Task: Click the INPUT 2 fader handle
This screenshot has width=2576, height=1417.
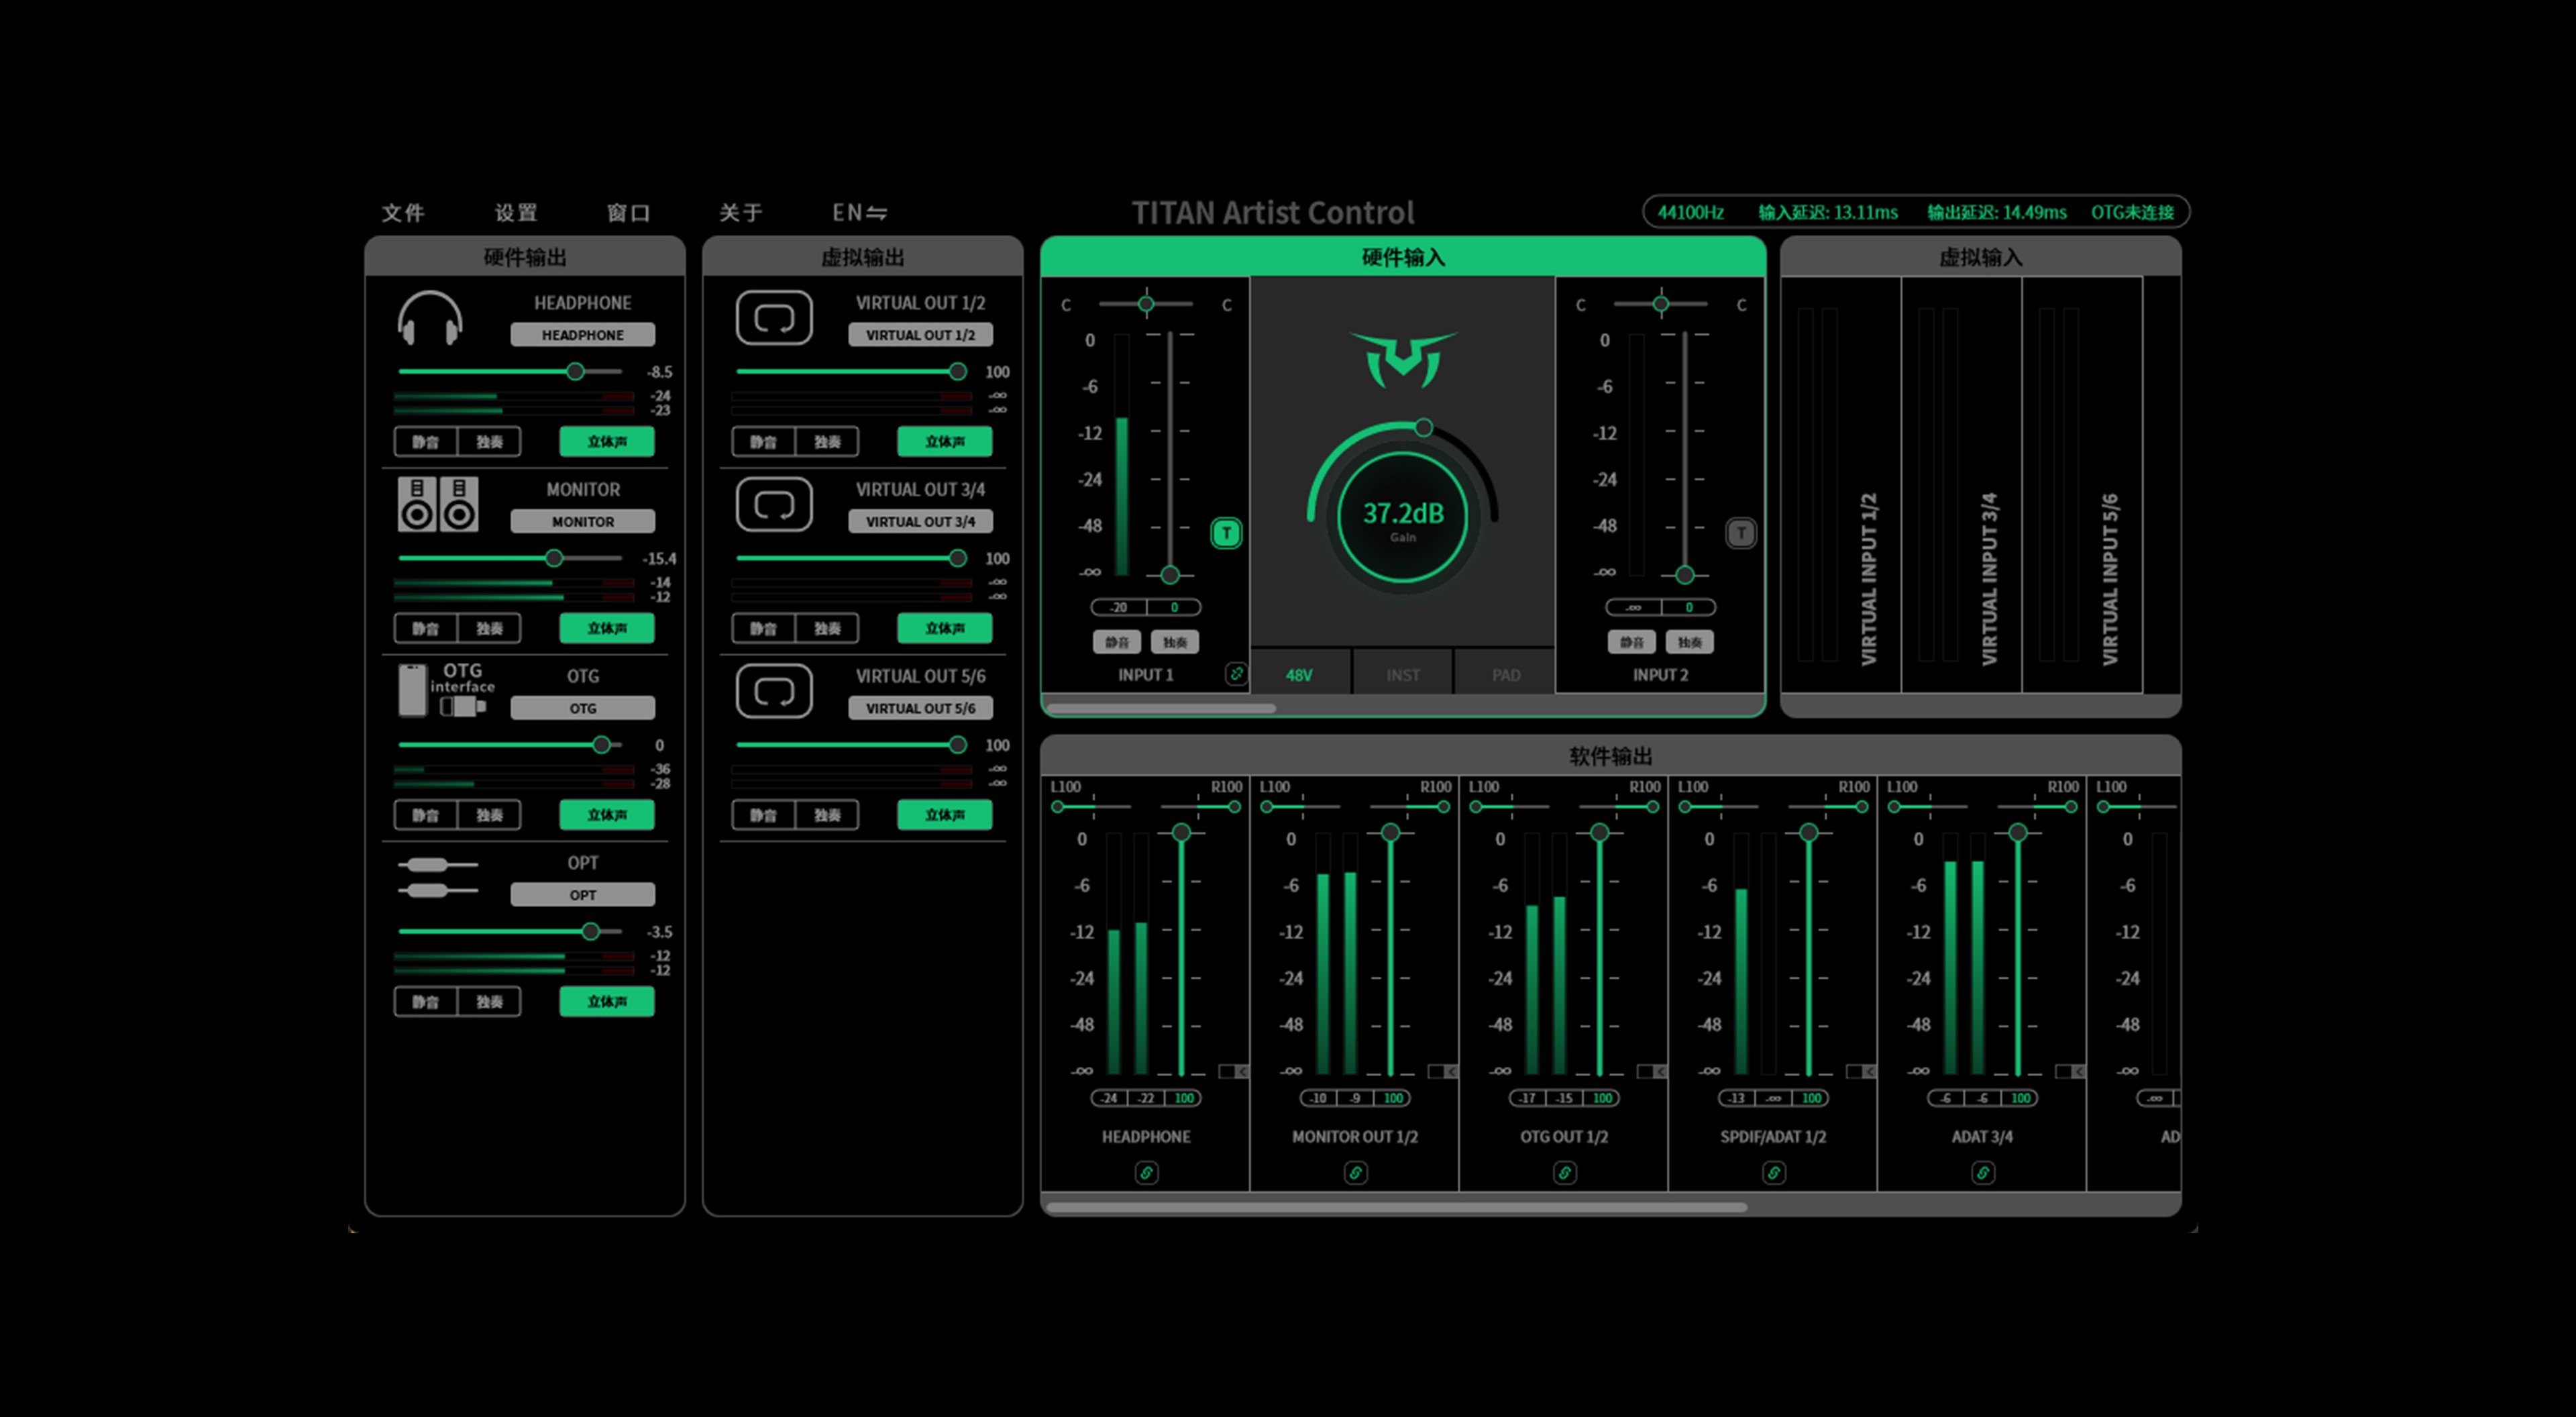Action: (1685, 575)
